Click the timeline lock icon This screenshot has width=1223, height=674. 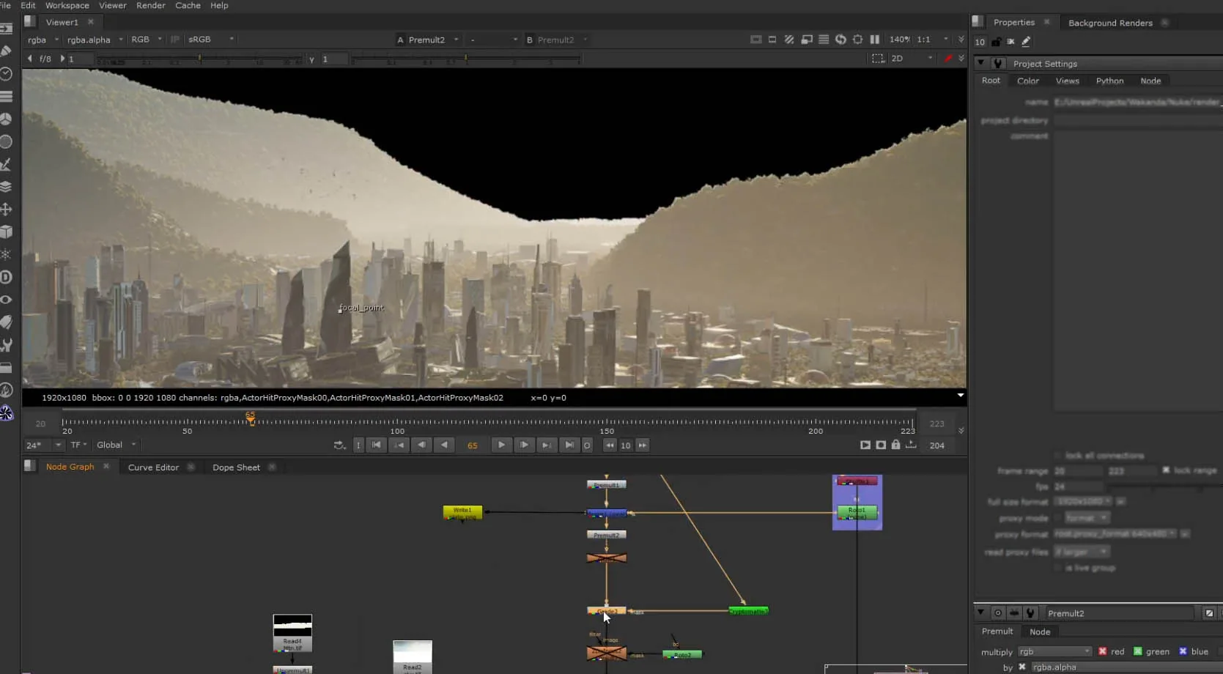tap(895, 445)
